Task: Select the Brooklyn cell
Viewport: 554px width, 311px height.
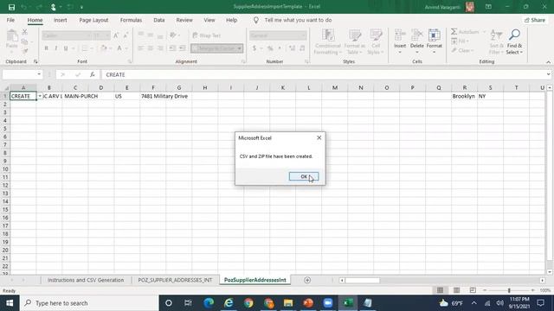Action: click(x=464, y=96)
